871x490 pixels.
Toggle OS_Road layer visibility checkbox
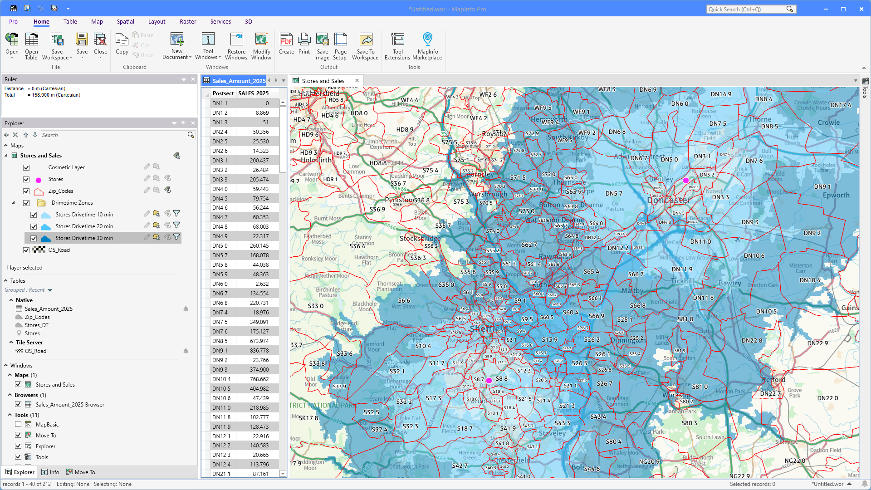26,250
